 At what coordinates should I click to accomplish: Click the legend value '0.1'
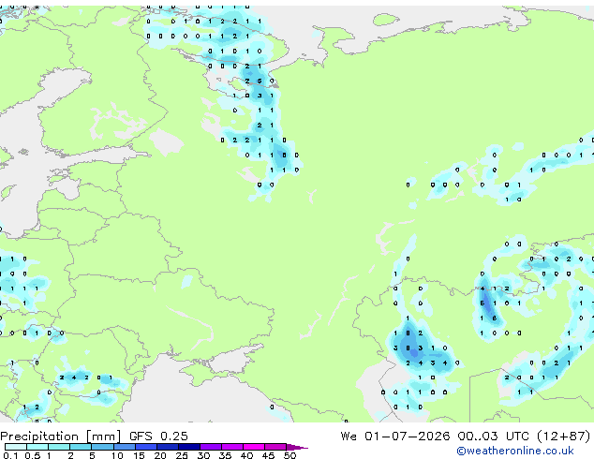pos(10,455)
